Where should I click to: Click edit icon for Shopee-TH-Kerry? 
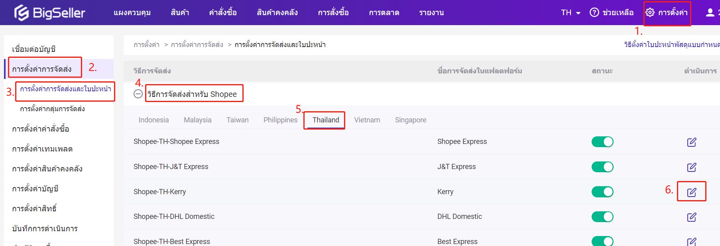(691, 192)
